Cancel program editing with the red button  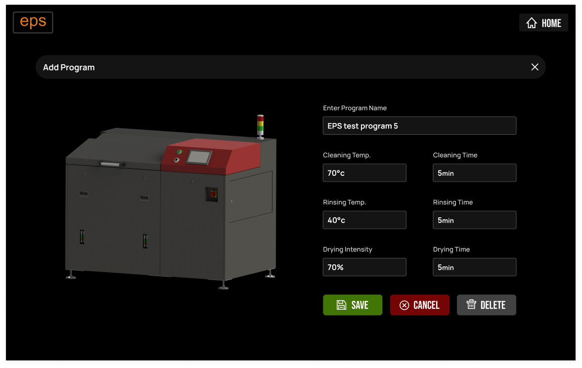tap(419, 305)
